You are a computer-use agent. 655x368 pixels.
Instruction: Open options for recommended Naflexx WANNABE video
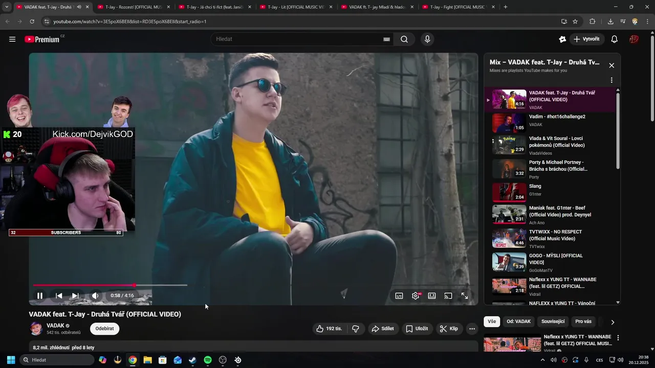point(618,338)
